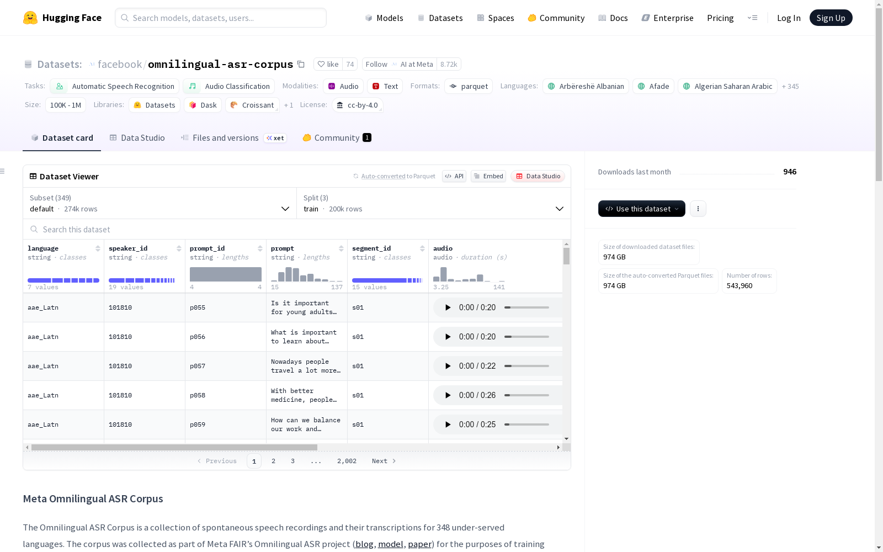Open Models in the top navigation
This screenshot has width=883, height=552.
(384, 18)
